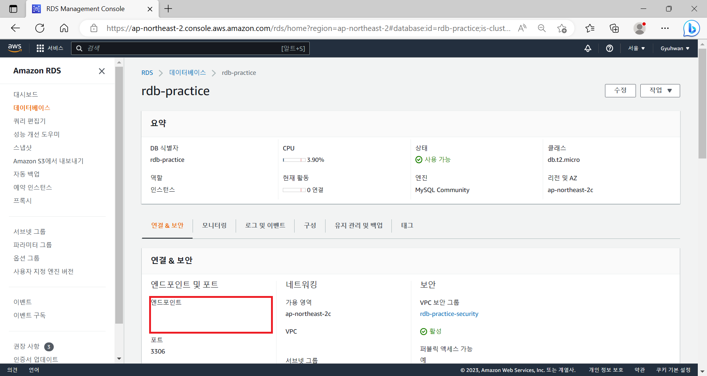707x376 pixels.
Task: Open browser settings and more ellipsis
Action: 665,28
